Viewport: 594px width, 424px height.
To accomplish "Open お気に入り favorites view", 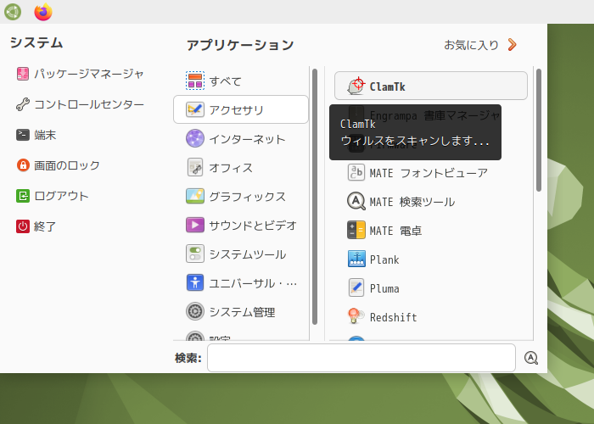I will [x=471, y=45].
